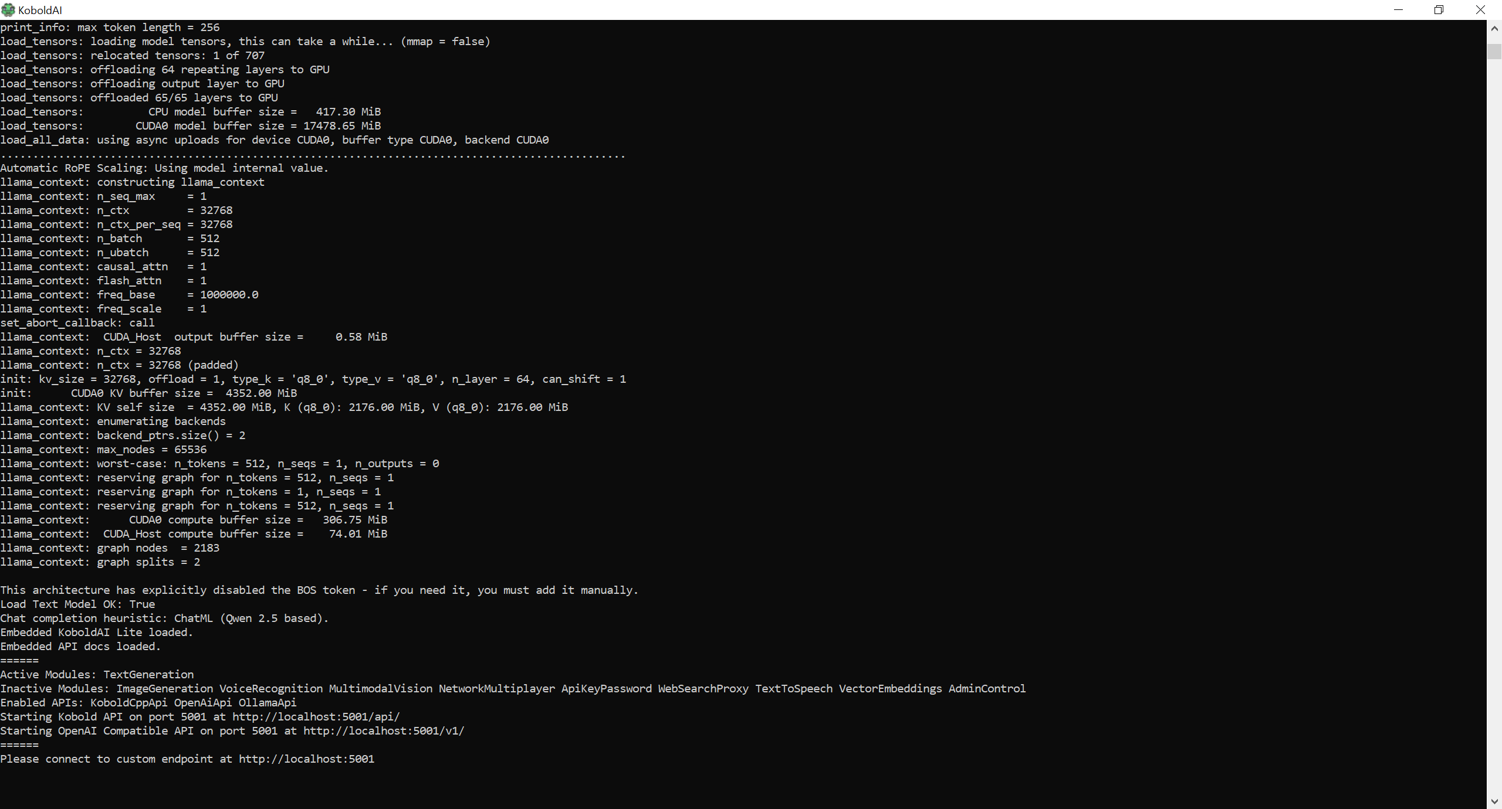Restore down the KoboldAI window
The height and width of the screenshot is (809, 1502).
1439,10
